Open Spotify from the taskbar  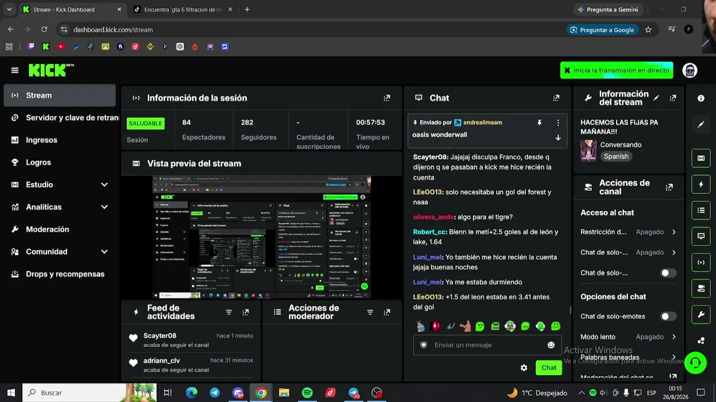[307, 393]
